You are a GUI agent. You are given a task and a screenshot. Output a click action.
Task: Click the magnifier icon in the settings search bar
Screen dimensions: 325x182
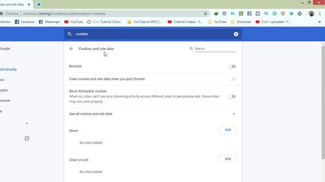[70, 34]
